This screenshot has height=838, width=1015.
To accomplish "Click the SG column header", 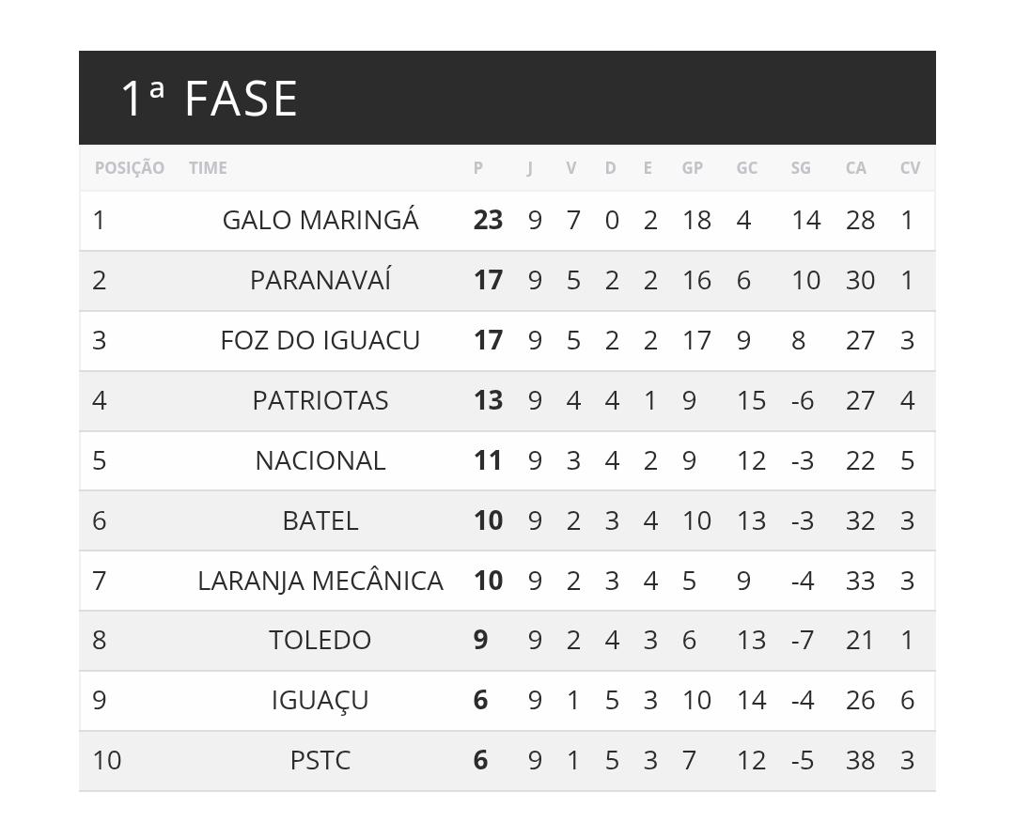I will pos(801,168).
